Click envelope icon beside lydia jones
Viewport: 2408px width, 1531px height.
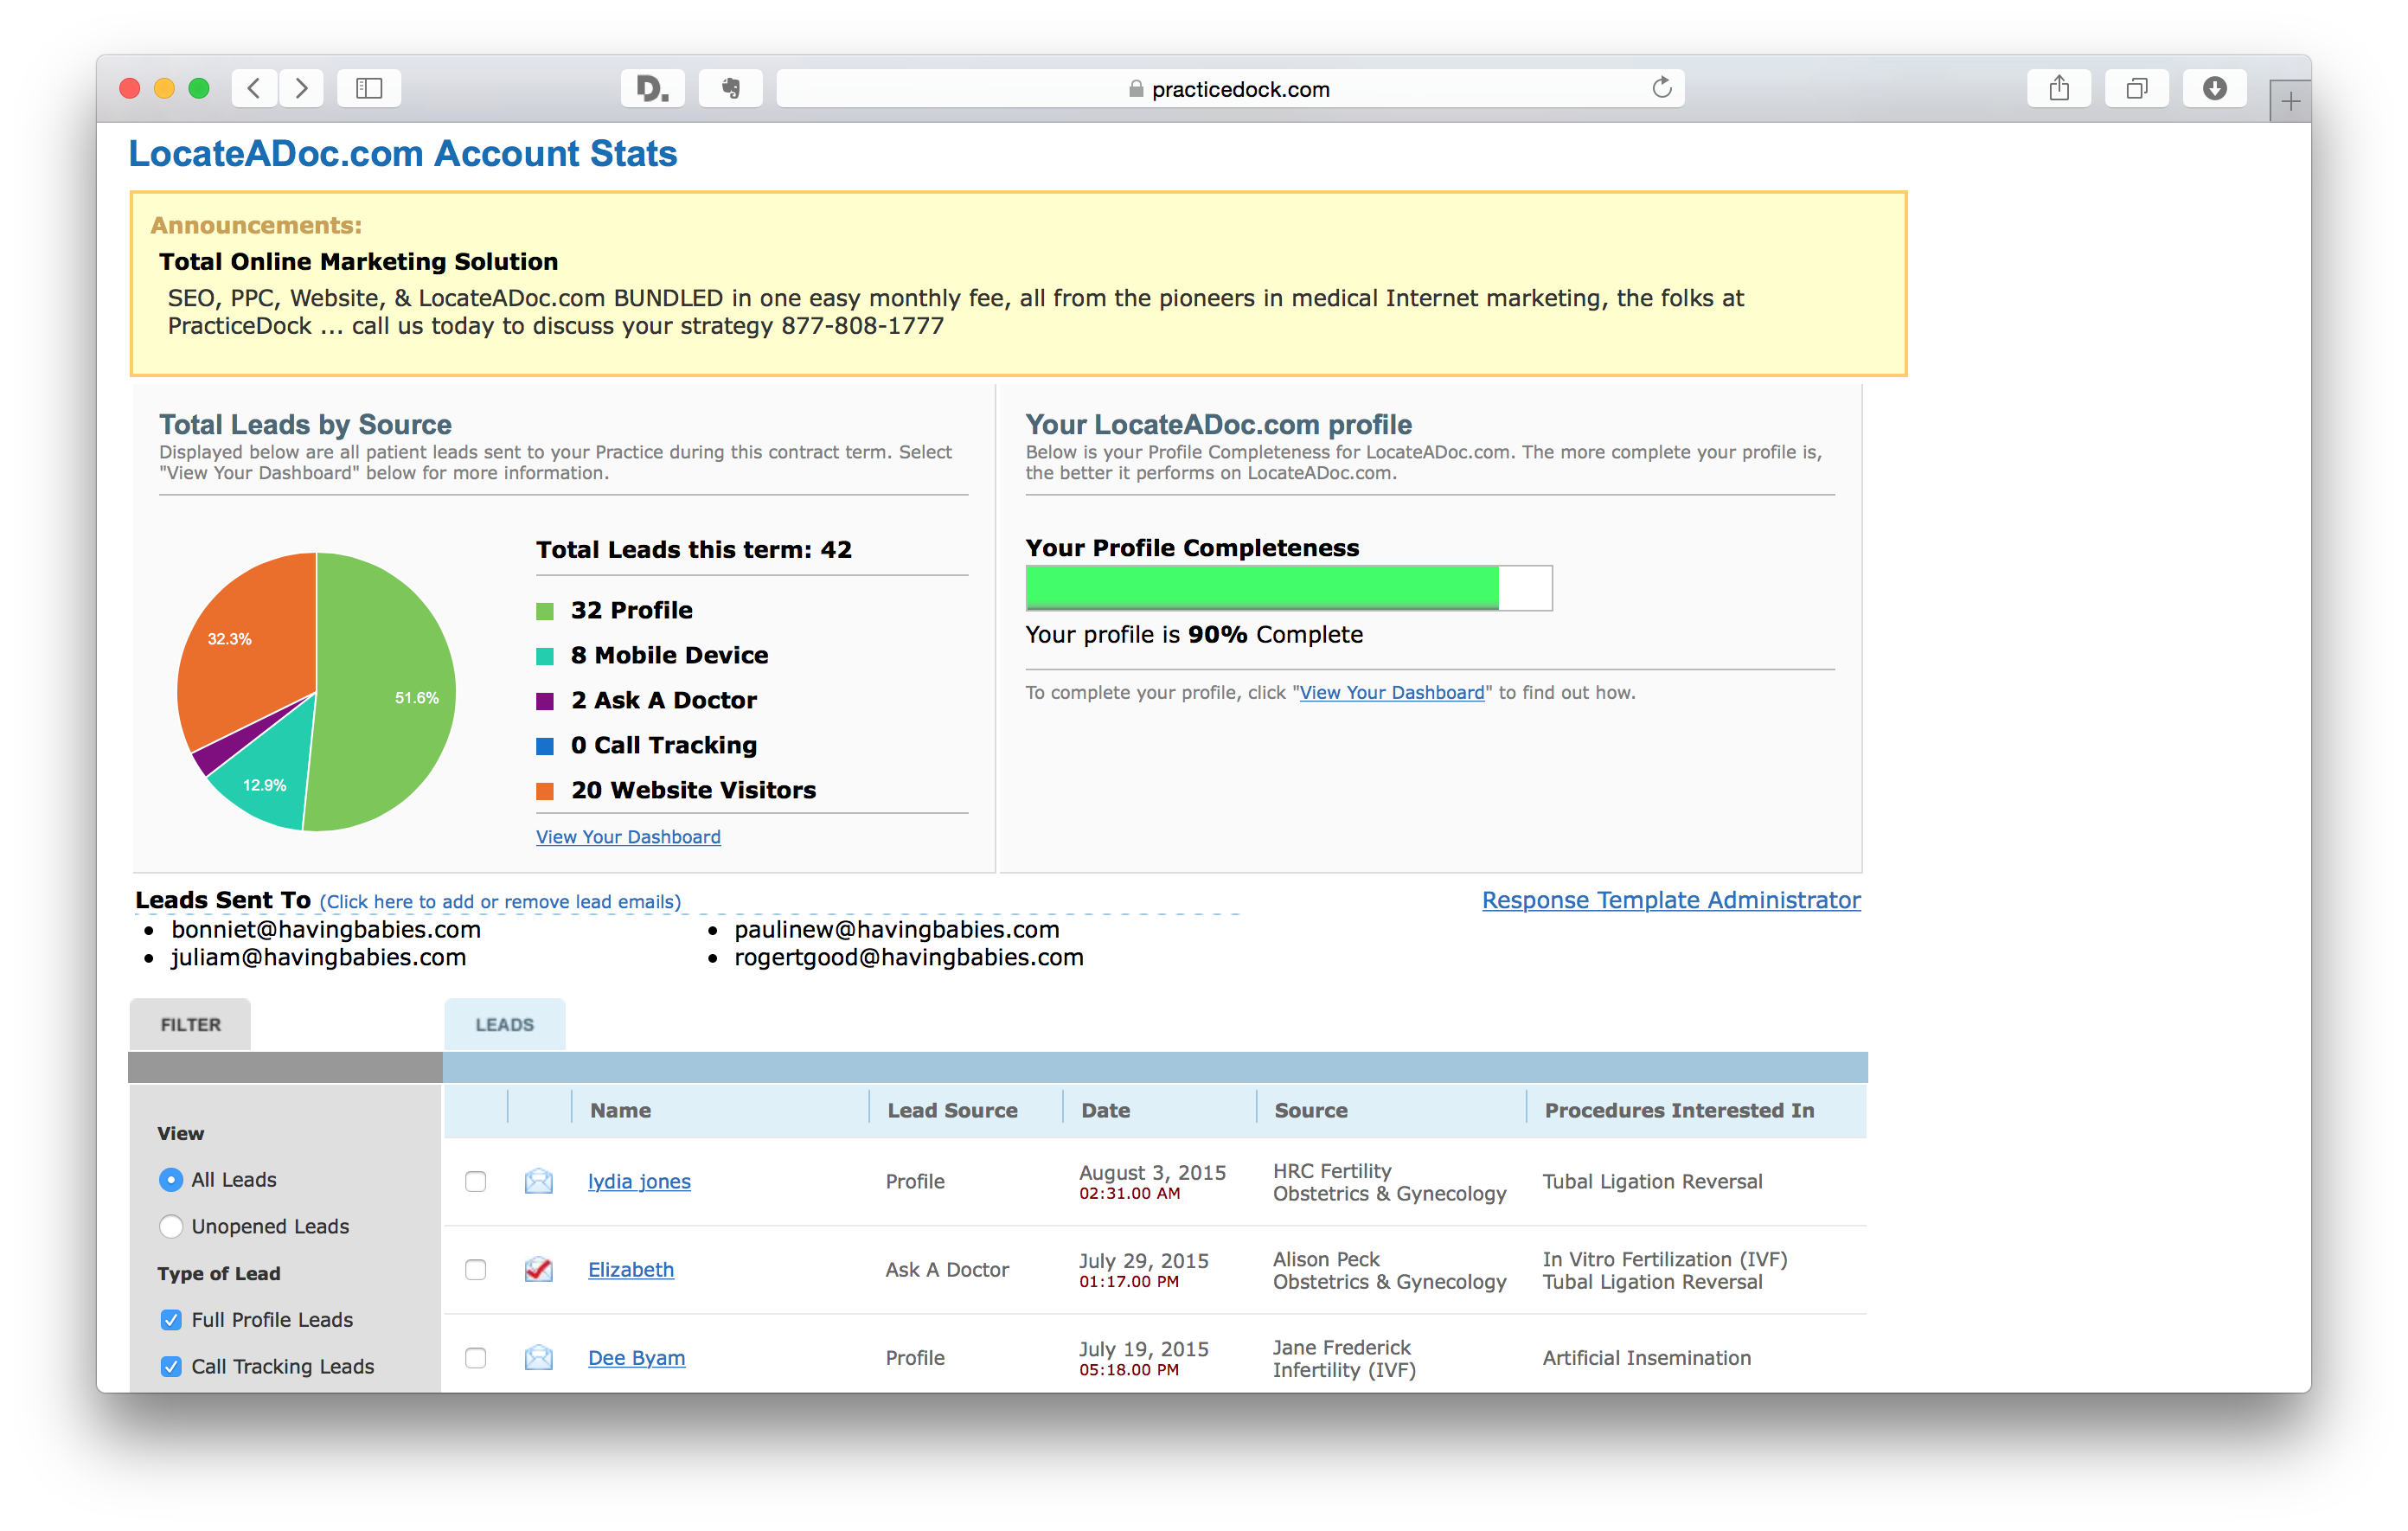pyautogui.click(x=538, y=1181)
